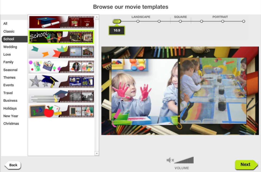Set volume to maximum on the volume bars
This screenshot has height=172, width=261.
point(193,160)
